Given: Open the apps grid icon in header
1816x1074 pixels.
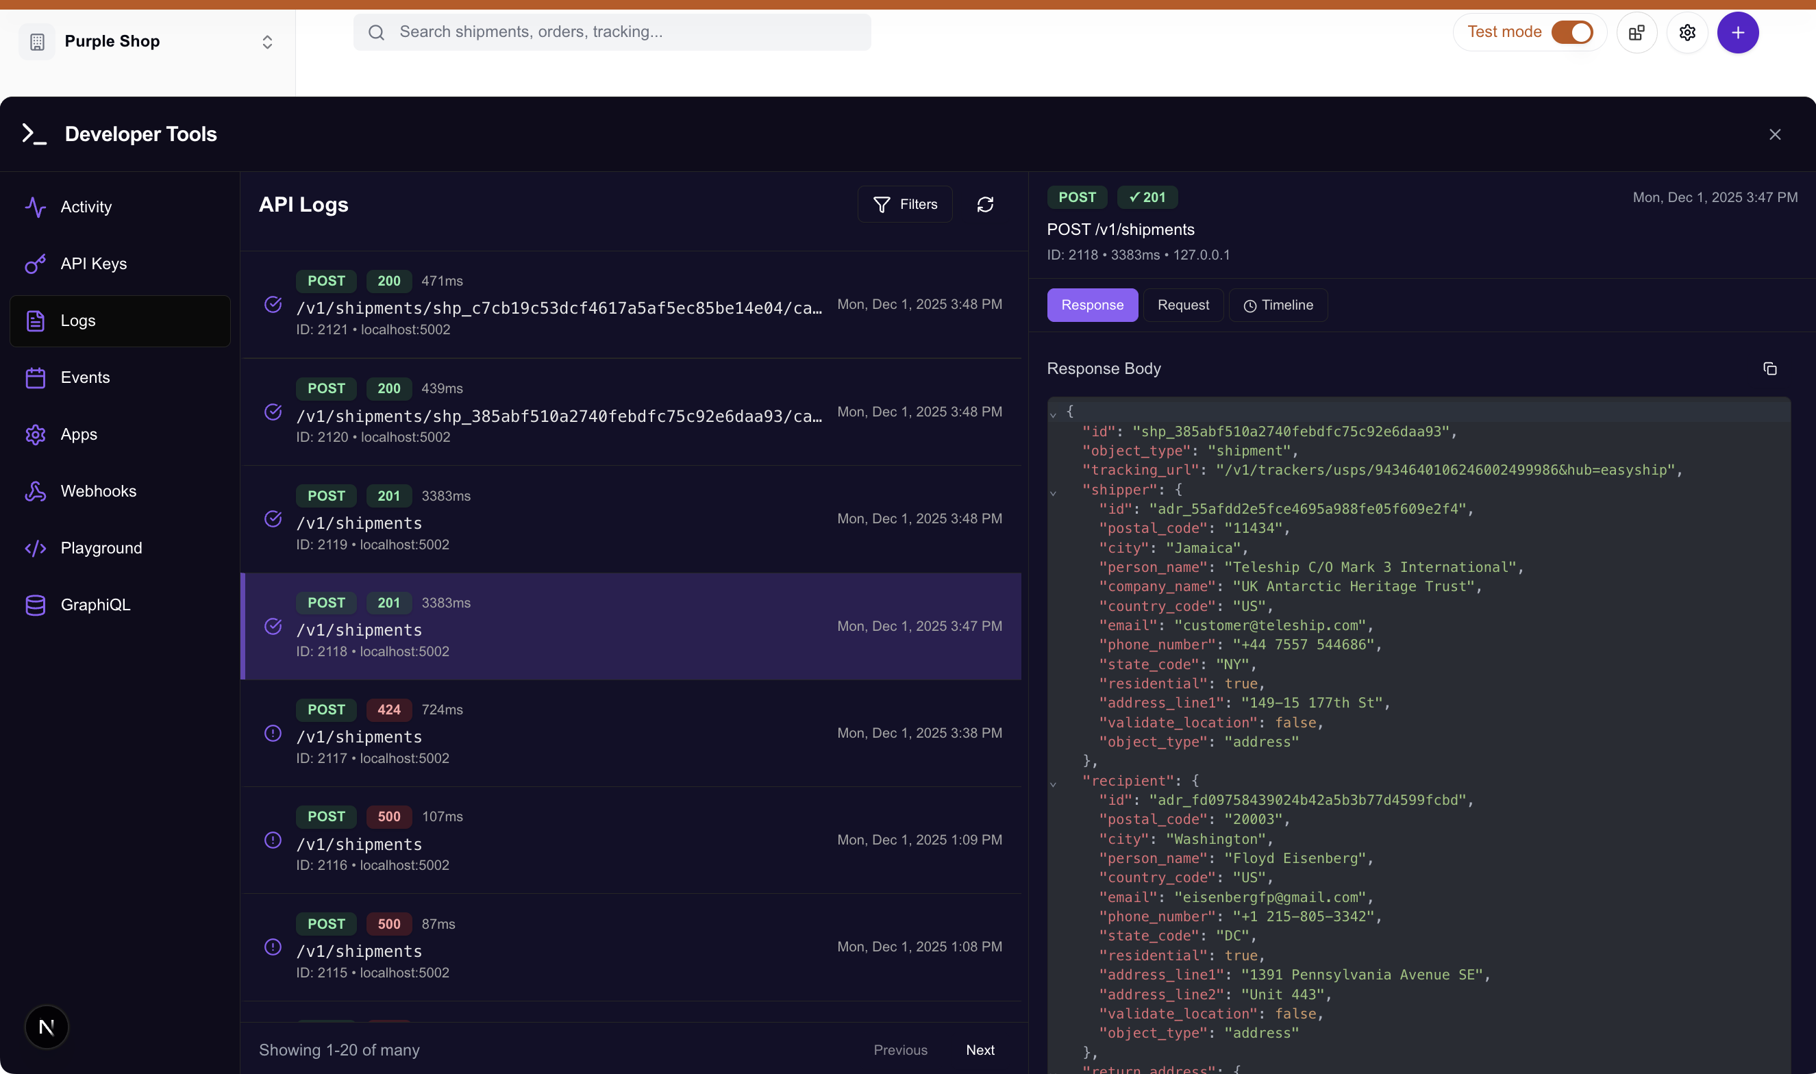Looking at the screenshot, I should pyautogui.click(x=1637, y=33).
